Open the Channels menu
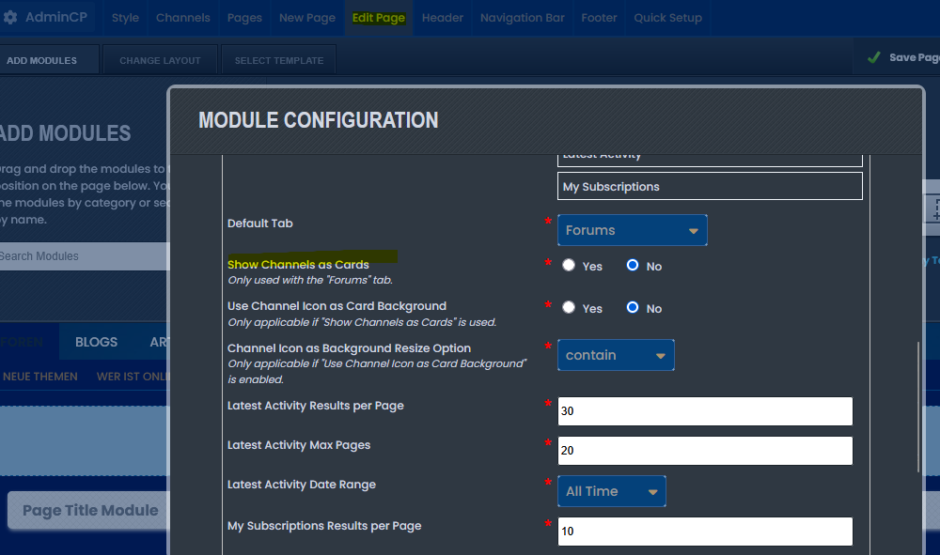This screenshot has width=940, height=555. 183,18
